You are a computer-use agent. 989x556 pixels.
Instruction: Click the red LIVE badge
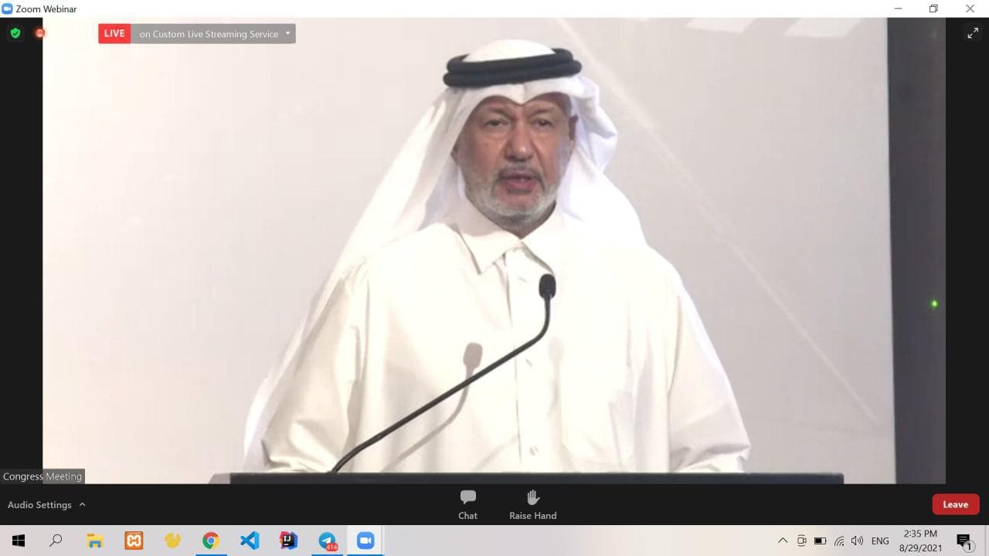tap(114, 34)
